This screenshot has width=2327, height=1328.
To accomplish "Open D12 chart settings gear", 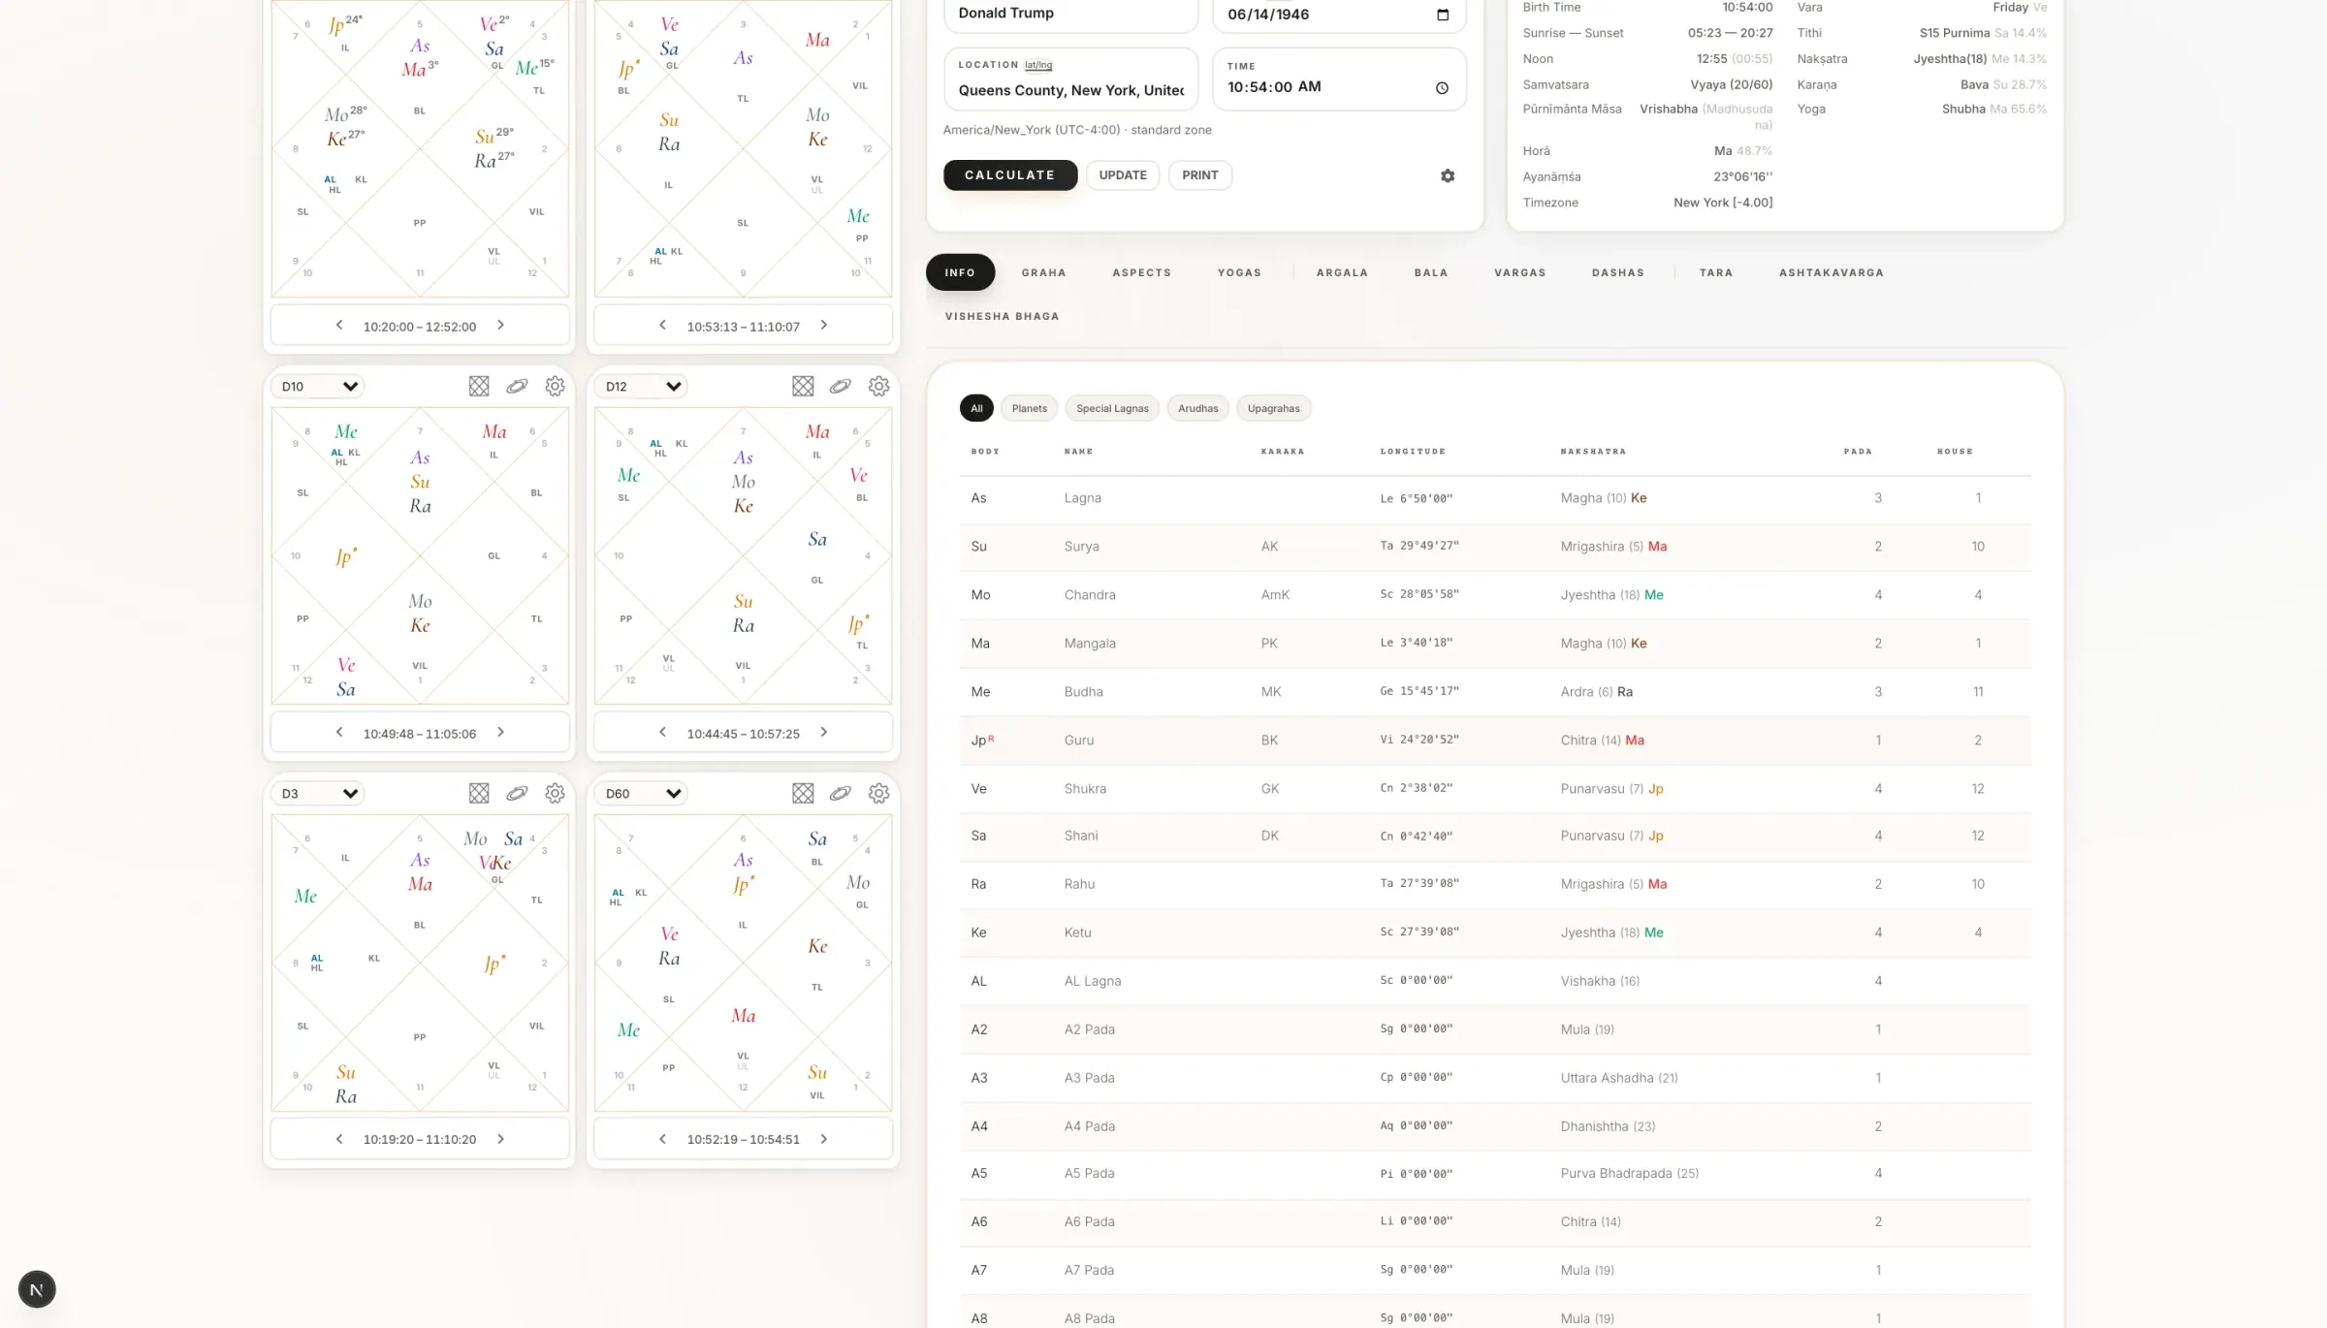I will pyautogui.click(x=878, y=386).
